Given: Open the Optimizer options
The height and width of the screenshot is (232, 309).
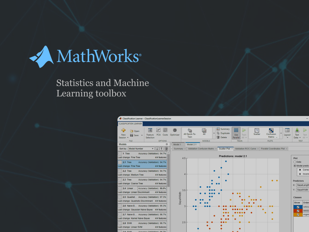Looking at the screenshot, I should 174,132.
